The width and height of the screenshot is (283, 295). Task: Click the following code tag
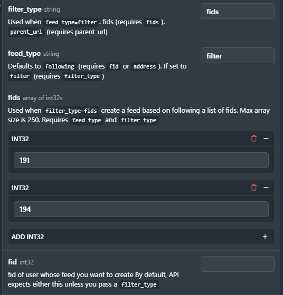pos(60,66)
